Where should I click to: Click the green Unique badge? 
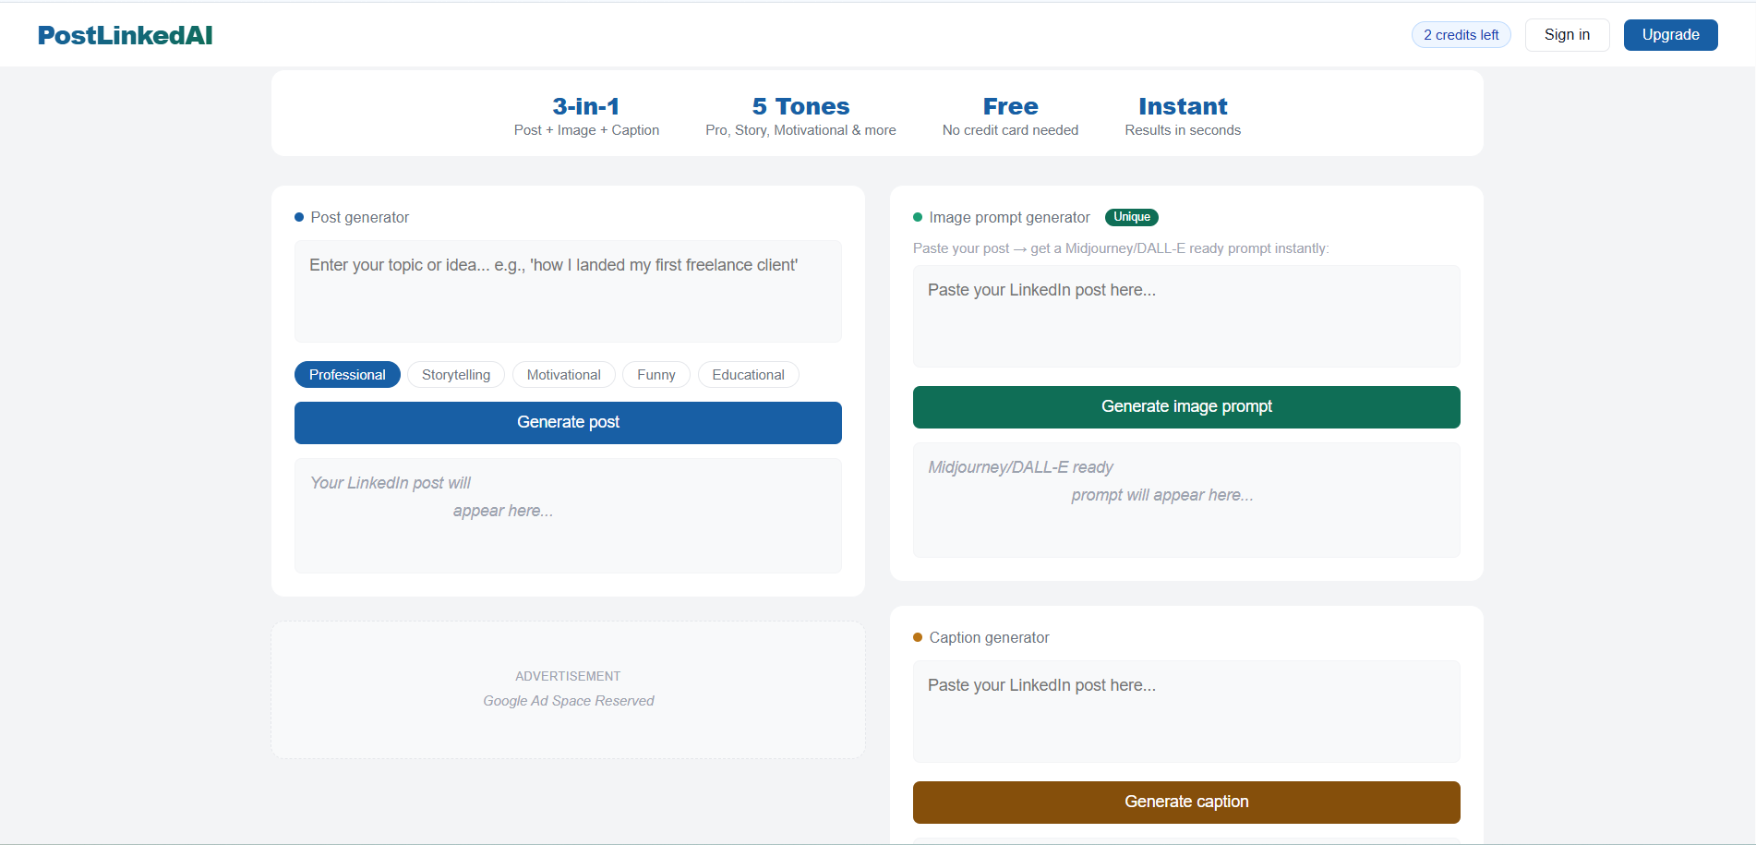click(1131, 217)
